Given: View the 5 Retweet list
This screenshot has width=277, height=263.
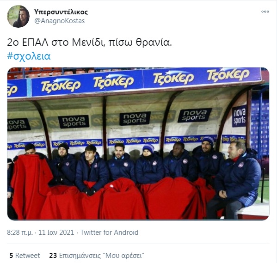Looking at the screenshot, I should [25, 256].
